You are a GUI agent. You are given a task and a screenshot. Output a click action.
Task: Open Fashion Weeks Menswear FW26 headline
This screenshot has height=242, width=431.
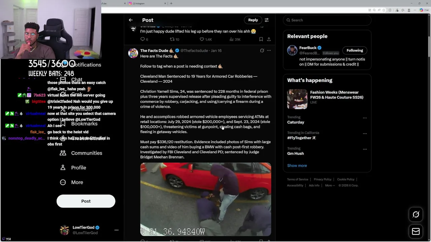337,95
